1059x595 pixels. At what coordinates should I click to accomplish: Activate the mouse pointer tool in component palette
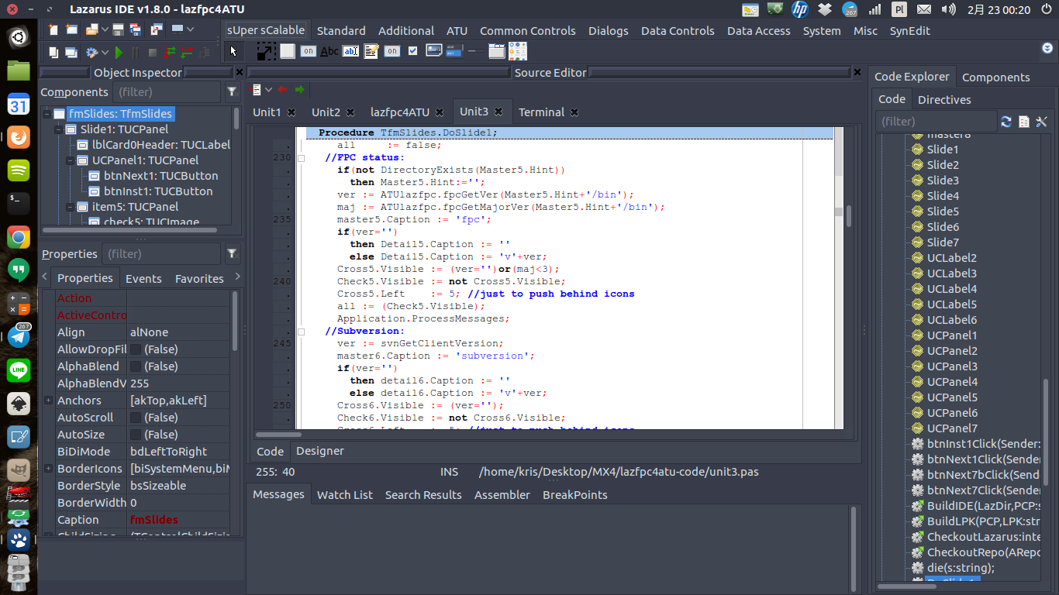click(233, 51)
